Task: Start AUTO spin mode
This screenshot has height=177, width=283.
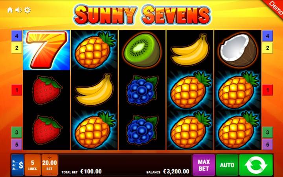Action: pyautogui.click(x=227, y=165)
